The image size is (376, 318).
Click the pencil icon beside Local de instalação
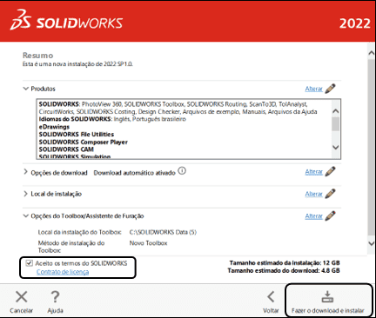[x=330, y=194]
